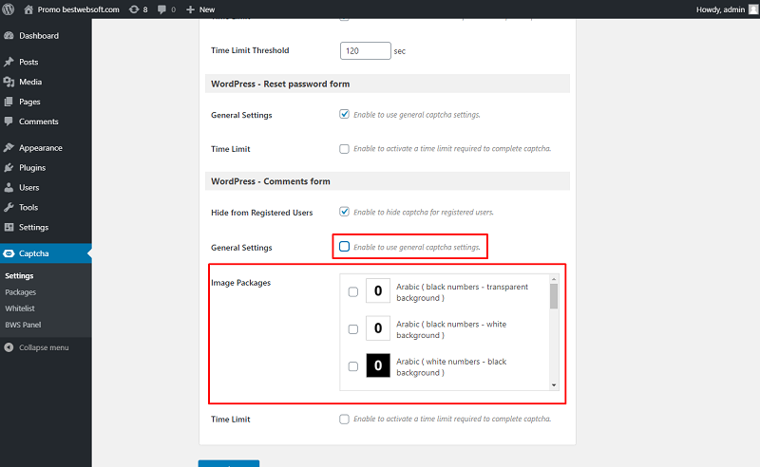Click Howdy, admin account link

[x=720, y=9]
